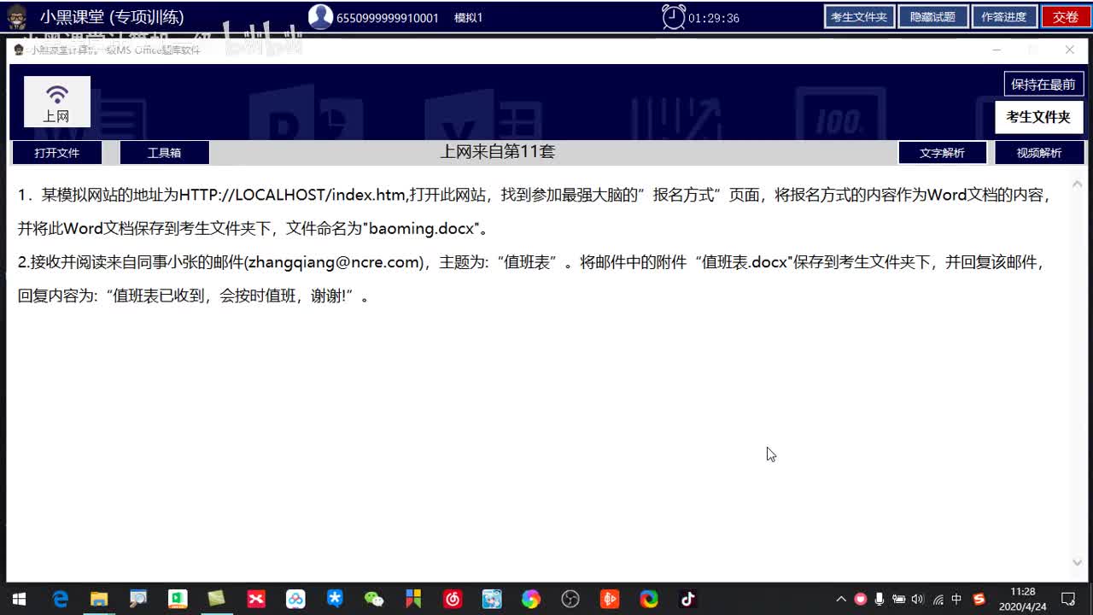
Task: Click the Windows Start button
Action: pyautogui.click(x=18, y=599)
